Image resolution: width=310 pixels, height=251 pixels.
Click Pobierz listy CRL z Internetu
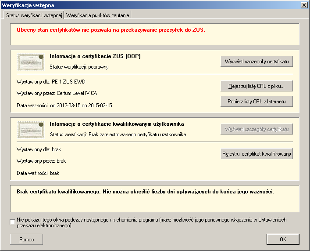click(257, 102)
